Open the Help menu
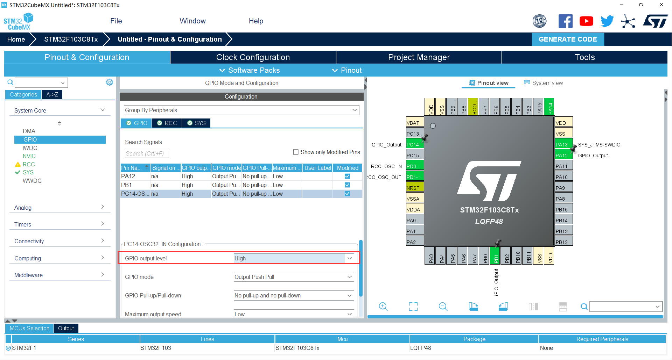 pos(256,21)
